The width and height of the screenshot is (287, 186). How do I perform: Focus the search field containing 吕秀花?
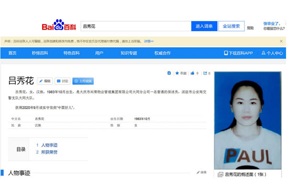click(x=136, y=26)
